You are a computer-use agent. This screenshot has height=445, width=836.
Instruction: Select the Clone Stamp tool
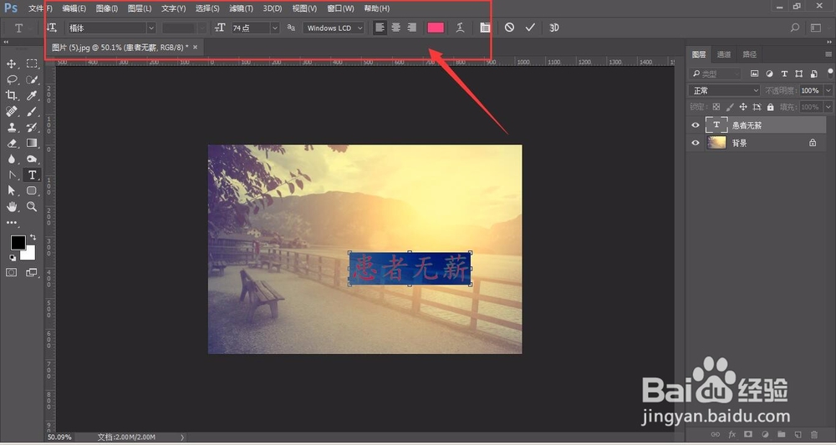pyautogui.click(x=11, y=127)
